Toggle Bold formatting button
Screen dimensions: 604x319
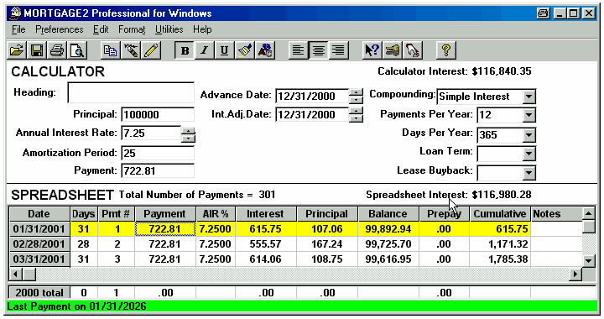click(x=185, y=50)
